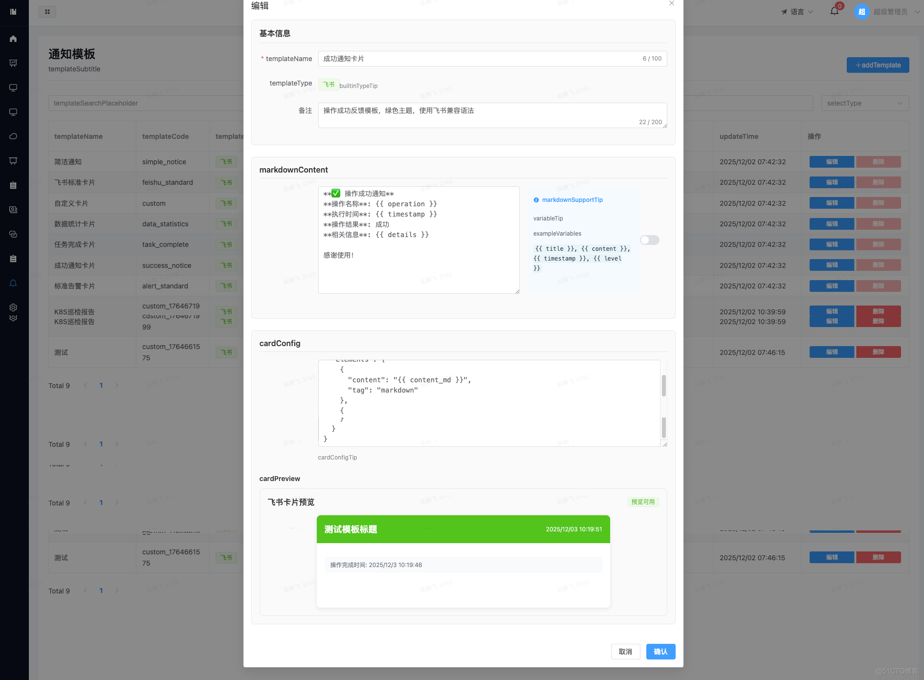The height and width of the screenshot is (680, 924).
Task: Click the info icon beside markdownSupportTip
Action: point(536,200)
